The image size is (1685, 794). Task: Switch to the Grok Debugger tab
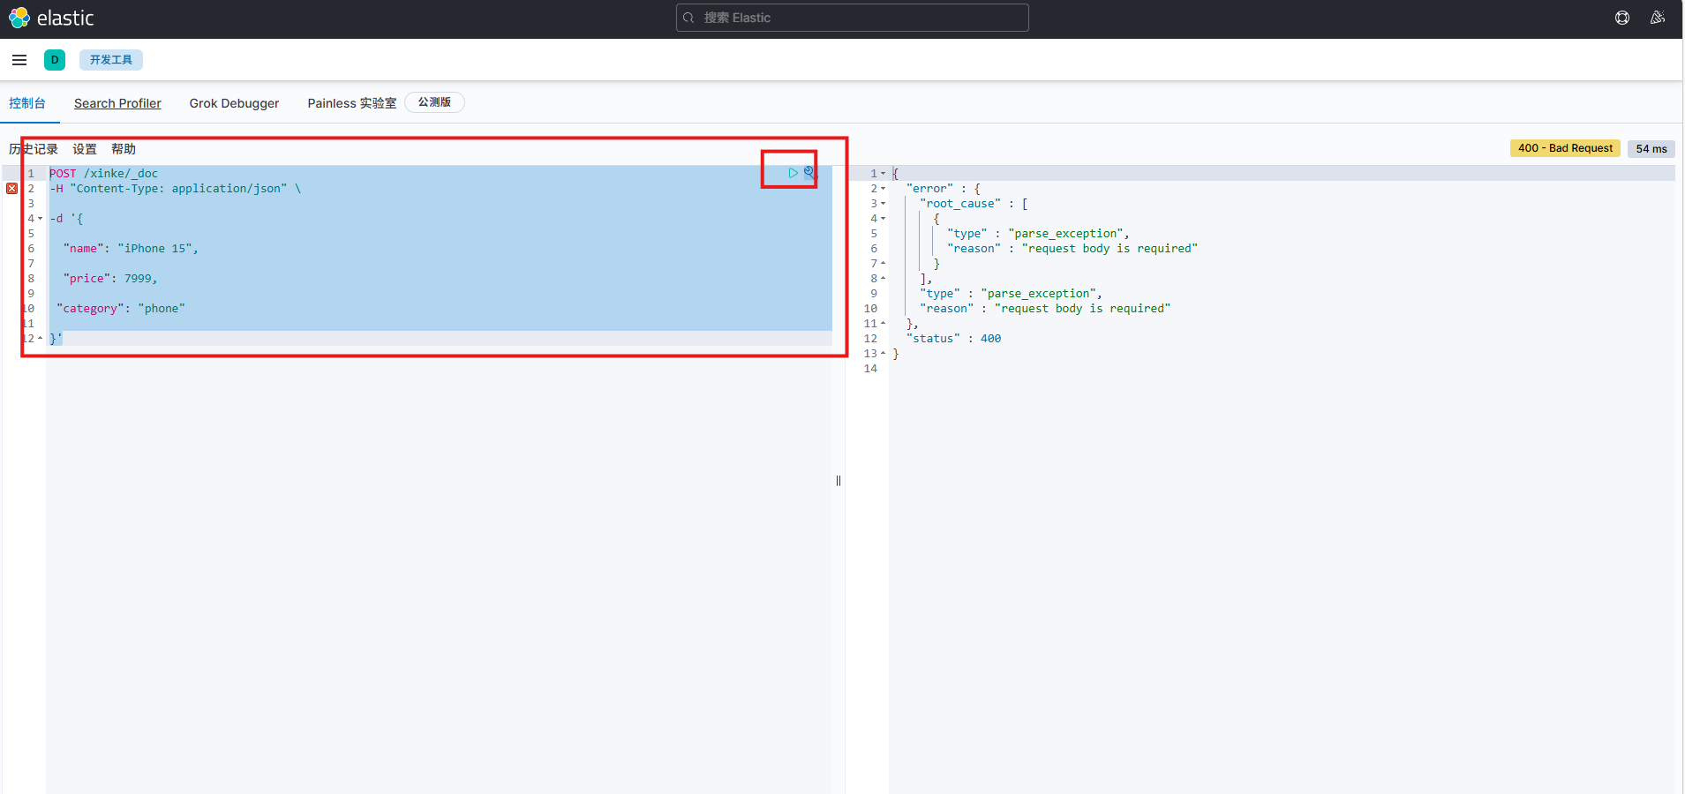click(234, 103)
